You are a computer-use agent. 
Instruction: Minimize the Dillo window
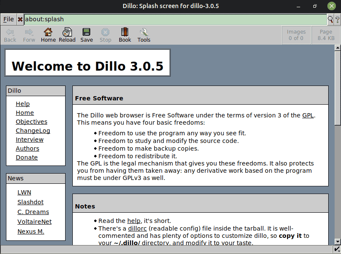[x=298, y=6]
